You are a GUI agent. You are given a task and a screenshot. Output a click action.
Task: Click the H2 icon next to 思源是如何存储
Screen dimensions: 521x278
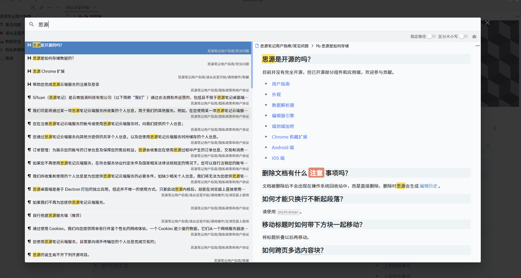[318, 46]
